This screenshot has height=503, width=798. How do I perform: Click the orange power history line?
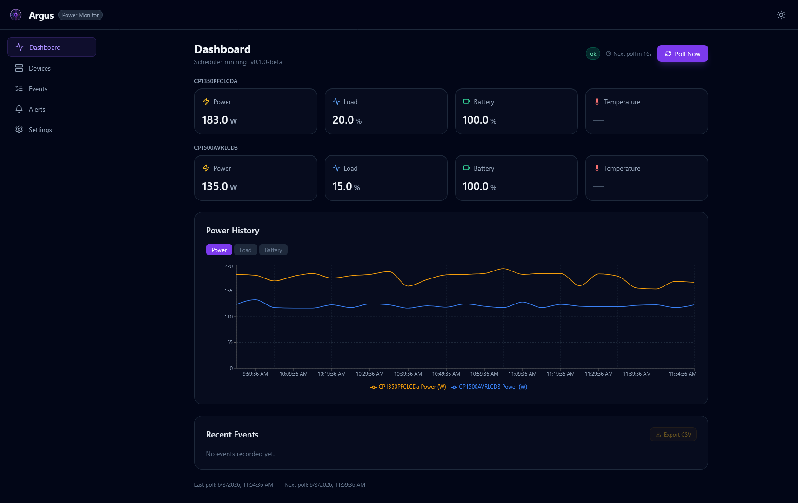(465, 274)
